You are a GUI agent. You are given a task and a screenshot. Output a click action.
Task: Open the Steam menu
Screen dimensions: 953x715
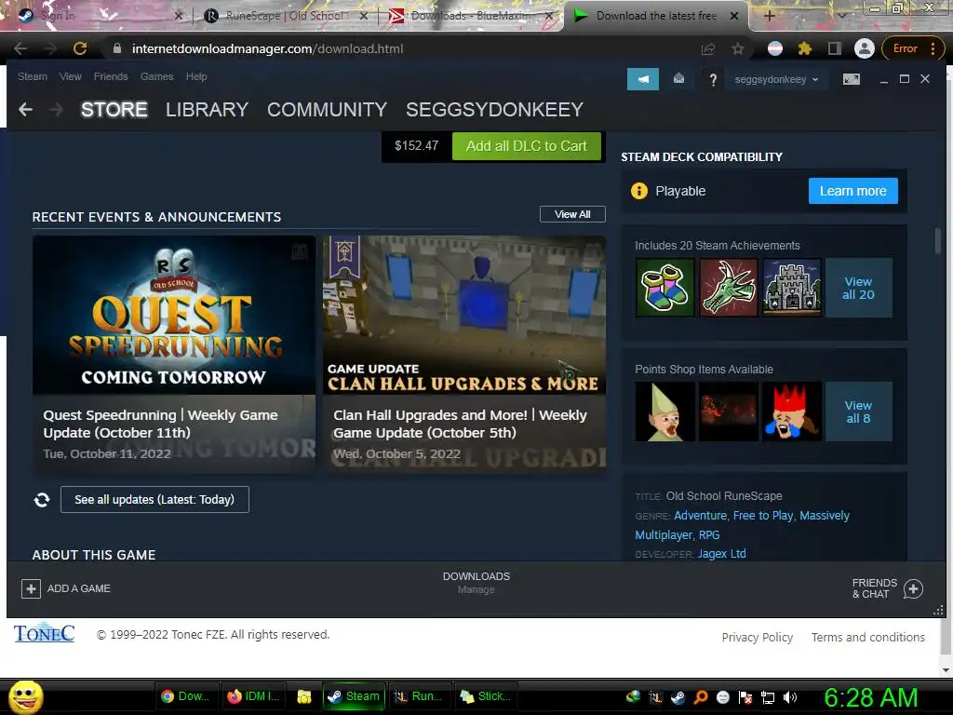33,76
